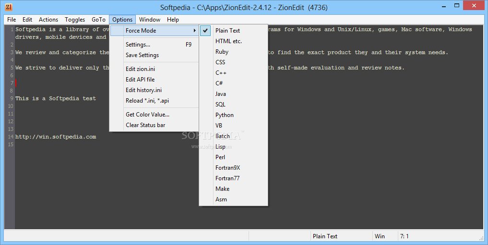488x245 pixels.
Task: Select Make mode
Action: point(233,189)
